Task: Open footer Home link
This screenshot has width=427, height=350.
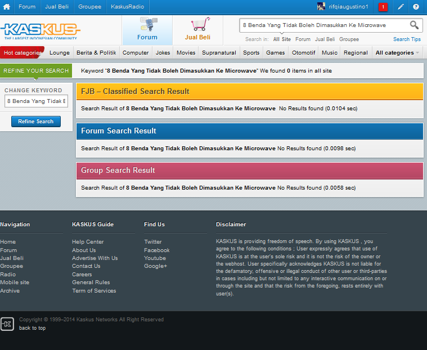Action: click(x=8, y=242)
